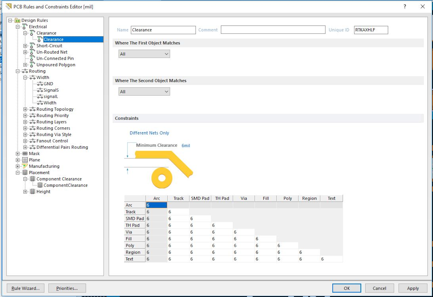This screenshot has height=297, width=433.
Task: Select the SignalS width rule
Action: click(51, 90)
